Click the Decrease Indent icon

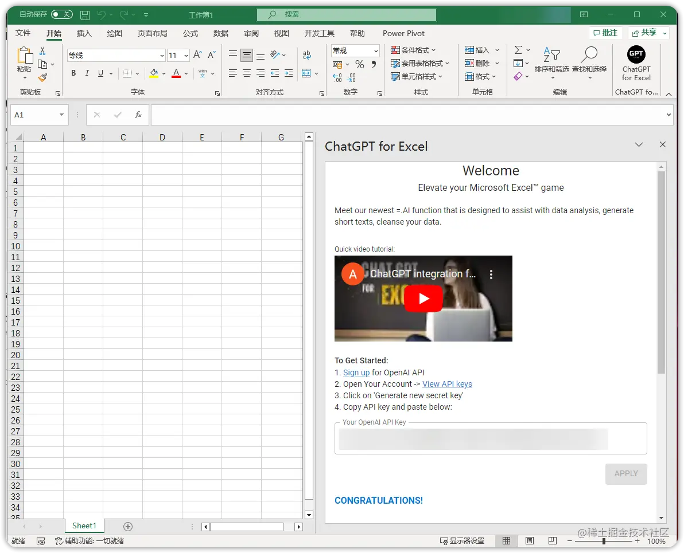click(x=275, y=73)
